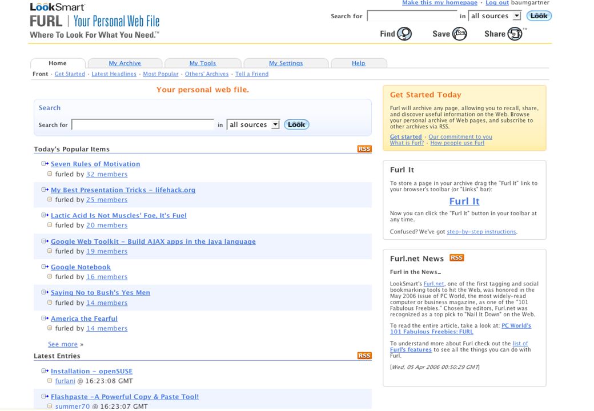This screenshot has width=594, height=411.
Task: Open the Help tab
Action: (x=358, y=63)
